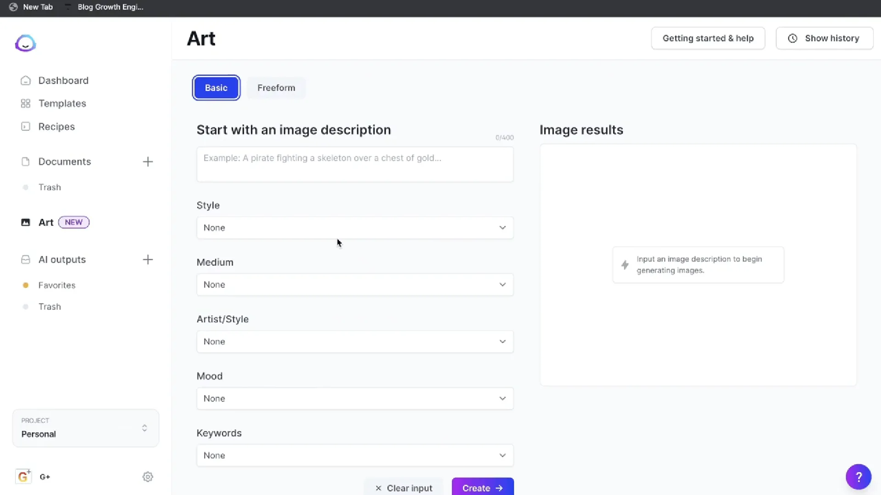Click the Jasper logo icon

coord(25,43)
